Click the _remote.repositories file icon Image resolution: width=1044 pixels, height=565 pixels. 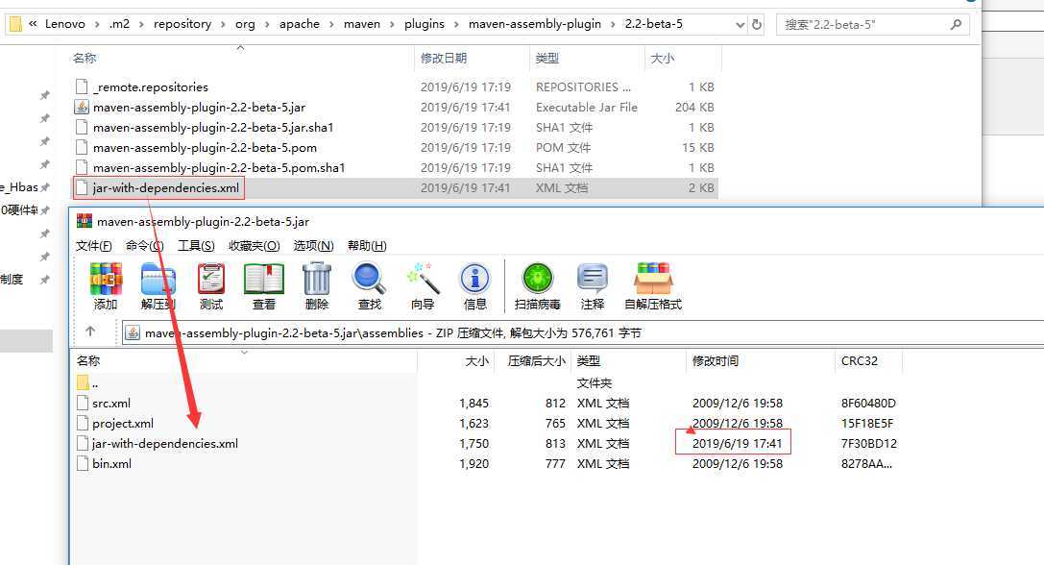point(82,86)
